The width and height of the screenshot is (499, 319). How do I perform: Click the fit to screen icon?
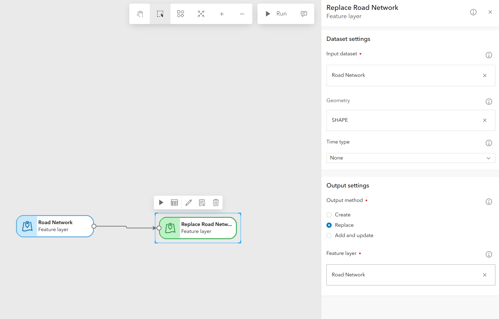point(201,14)
